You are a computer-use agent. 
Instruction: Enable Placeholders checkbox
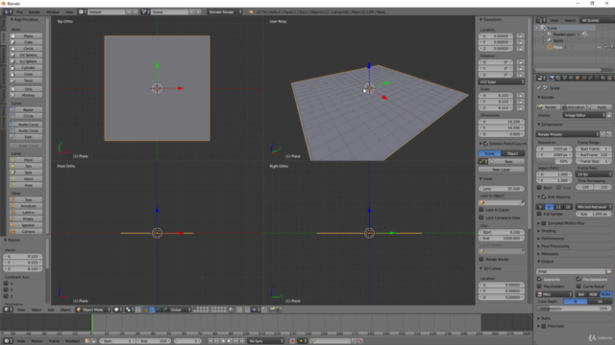pos(539,287)
